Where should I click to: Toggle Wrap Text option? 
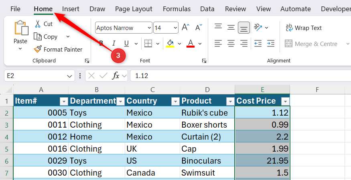(304, 28)
